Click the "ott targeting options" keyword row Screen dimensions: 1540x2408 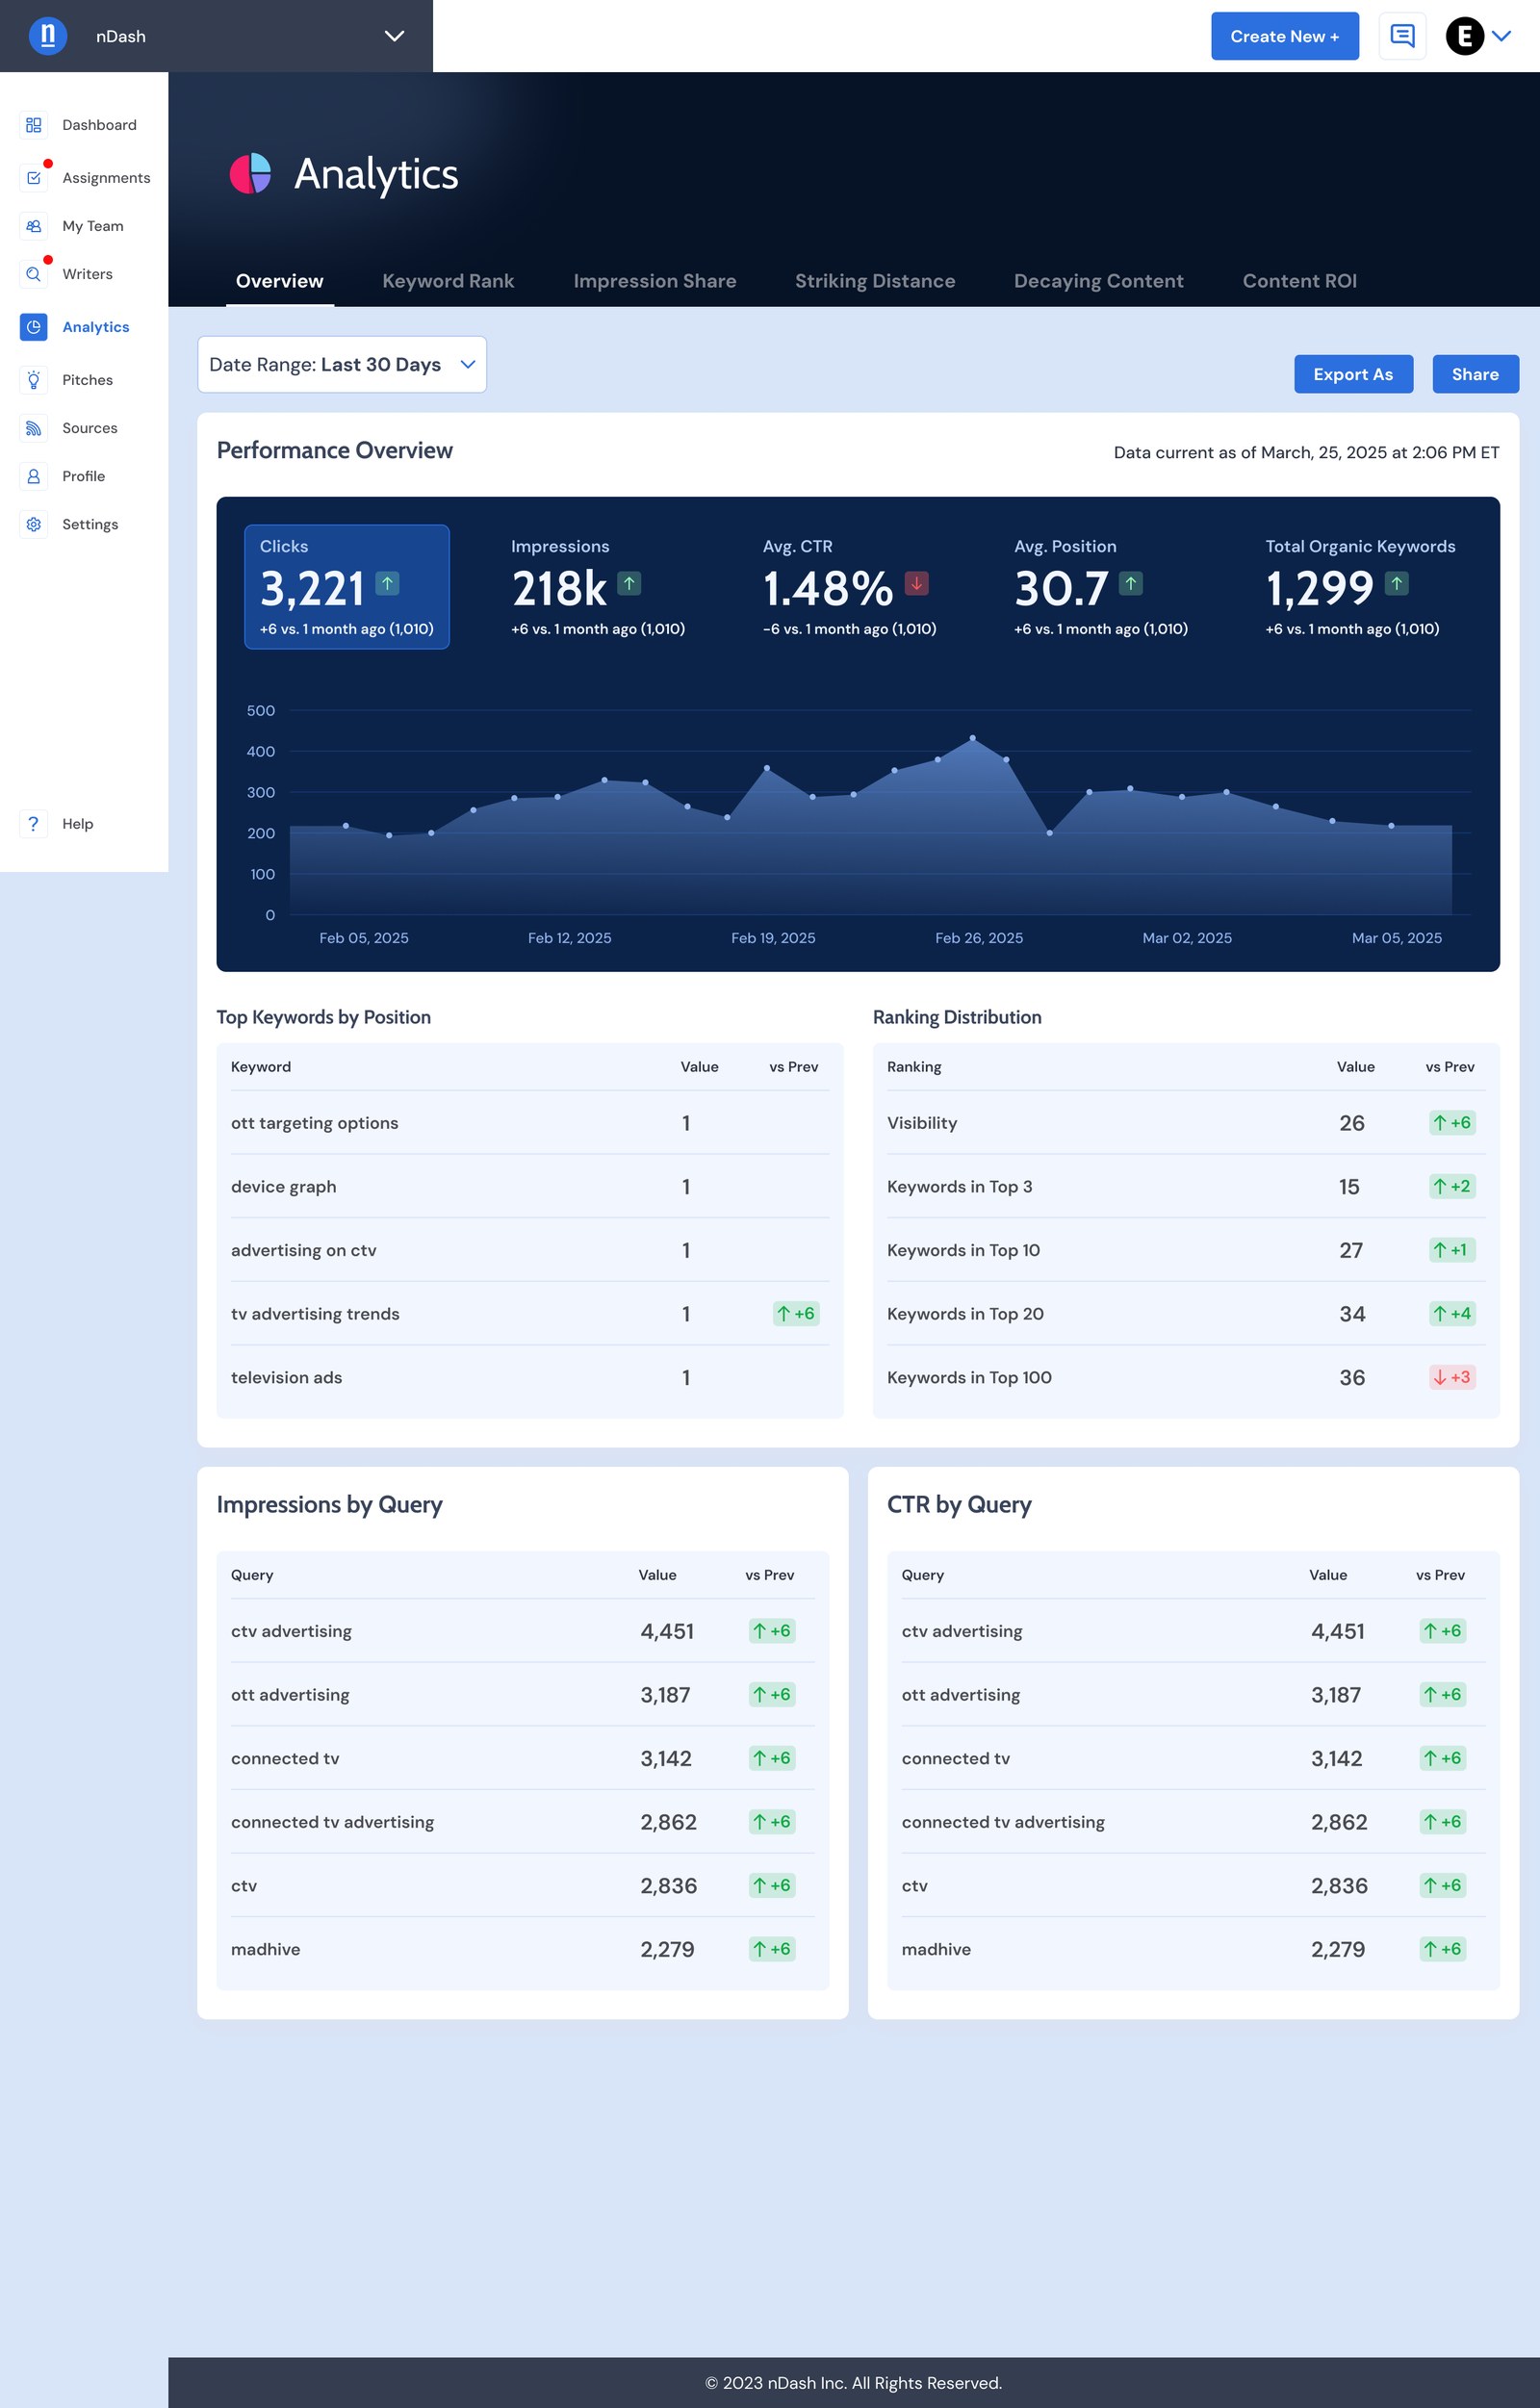(530, 1123)
